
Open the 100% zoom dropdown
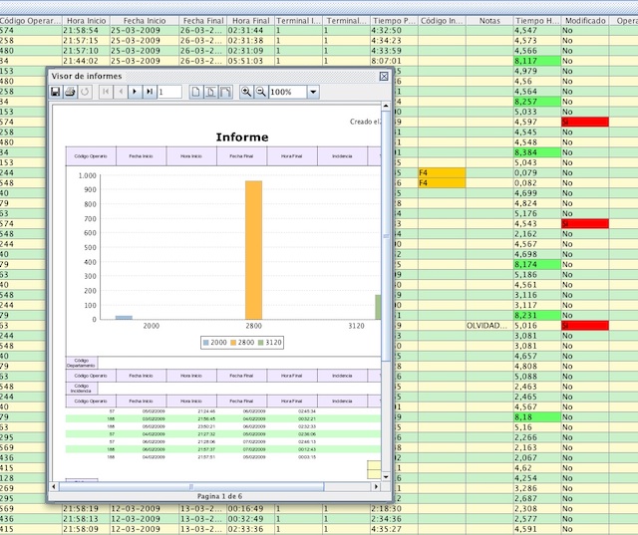click(313, 92)
